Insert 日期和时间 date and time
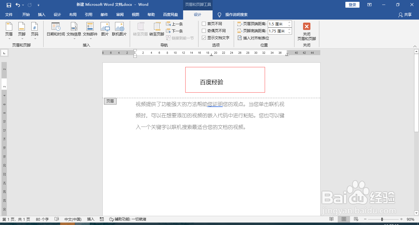The image size is (419, 225). [x=56, y=29]
